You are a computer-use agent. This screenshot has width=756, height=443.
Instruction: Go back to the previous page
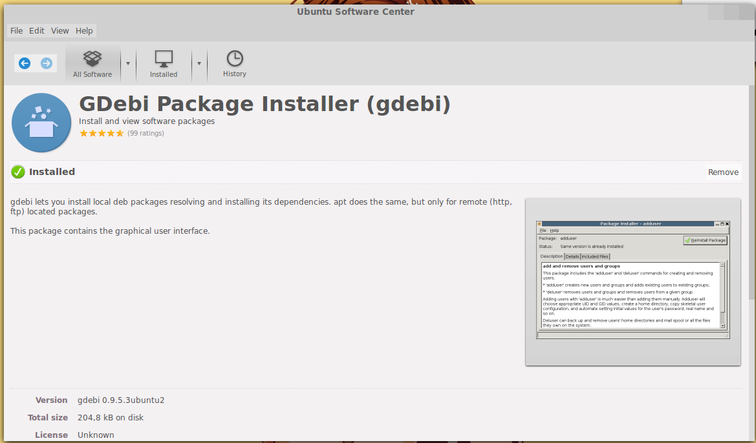tap(24, 63)
